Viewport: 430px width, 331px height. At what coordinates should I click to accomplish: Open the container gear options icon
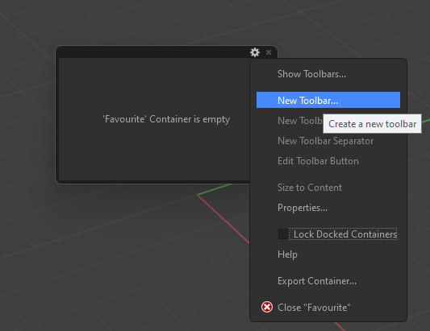255,52
